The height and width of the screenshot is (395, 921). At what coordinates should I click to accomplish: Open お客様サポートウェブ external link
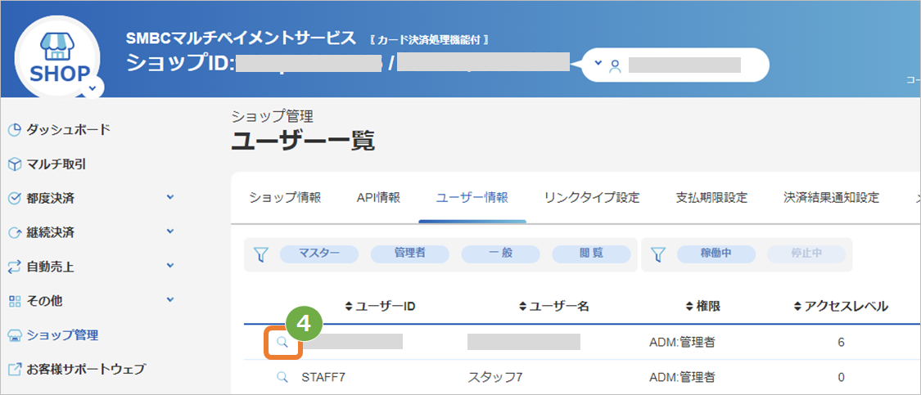coord(76,369)
